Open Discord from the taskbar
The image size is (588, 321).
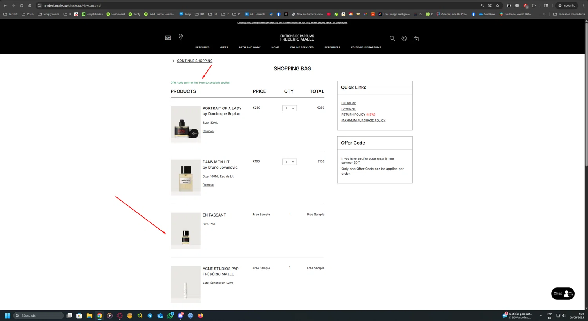pos(181,316)
